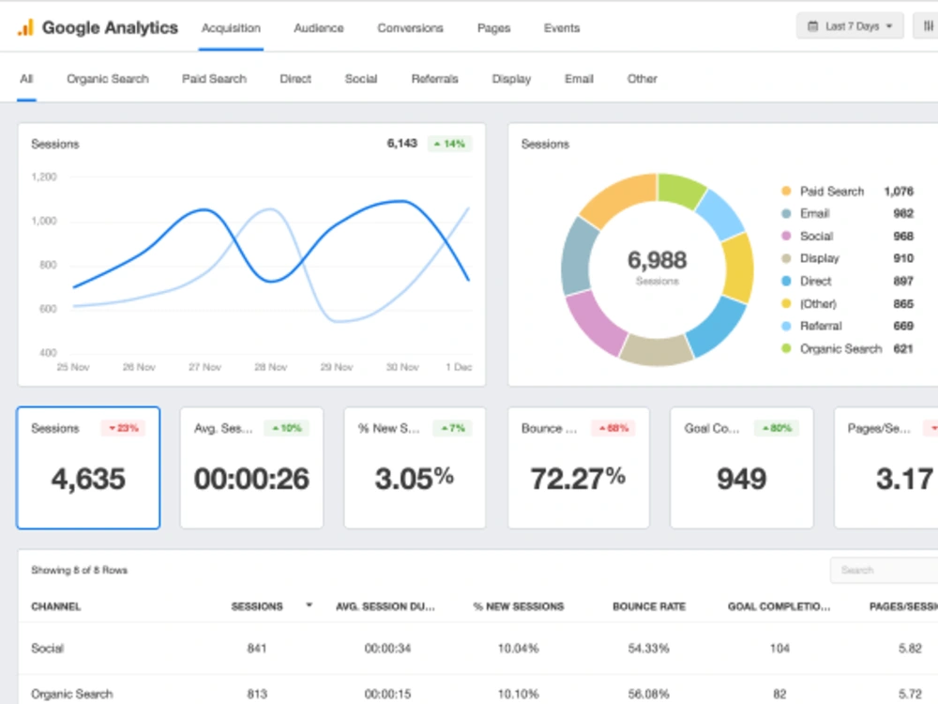
Task: Click the (Other) legend color dot
Action: [786, 303]
